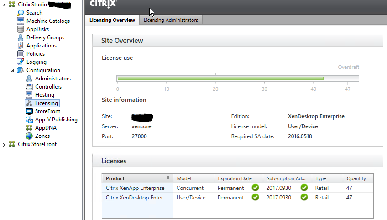This screenshot has width=387, height=220.
Task: Click the green License use progress bar
Action: pos(220,79)
